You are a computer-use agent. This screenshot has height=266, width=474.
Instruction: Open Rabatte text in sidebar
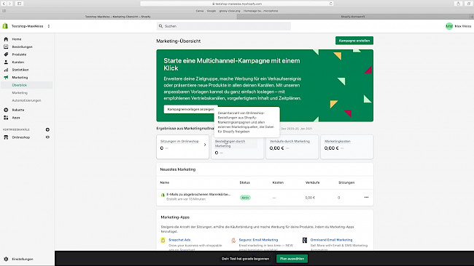18,110
